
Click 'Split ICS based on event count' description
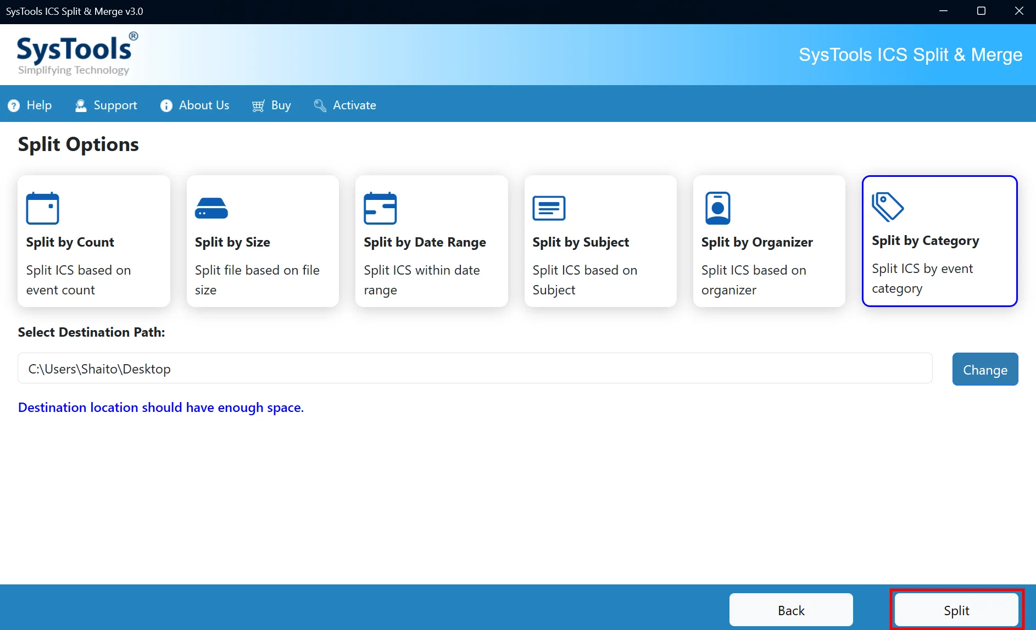pyautogui.click(x=79, y=280)
